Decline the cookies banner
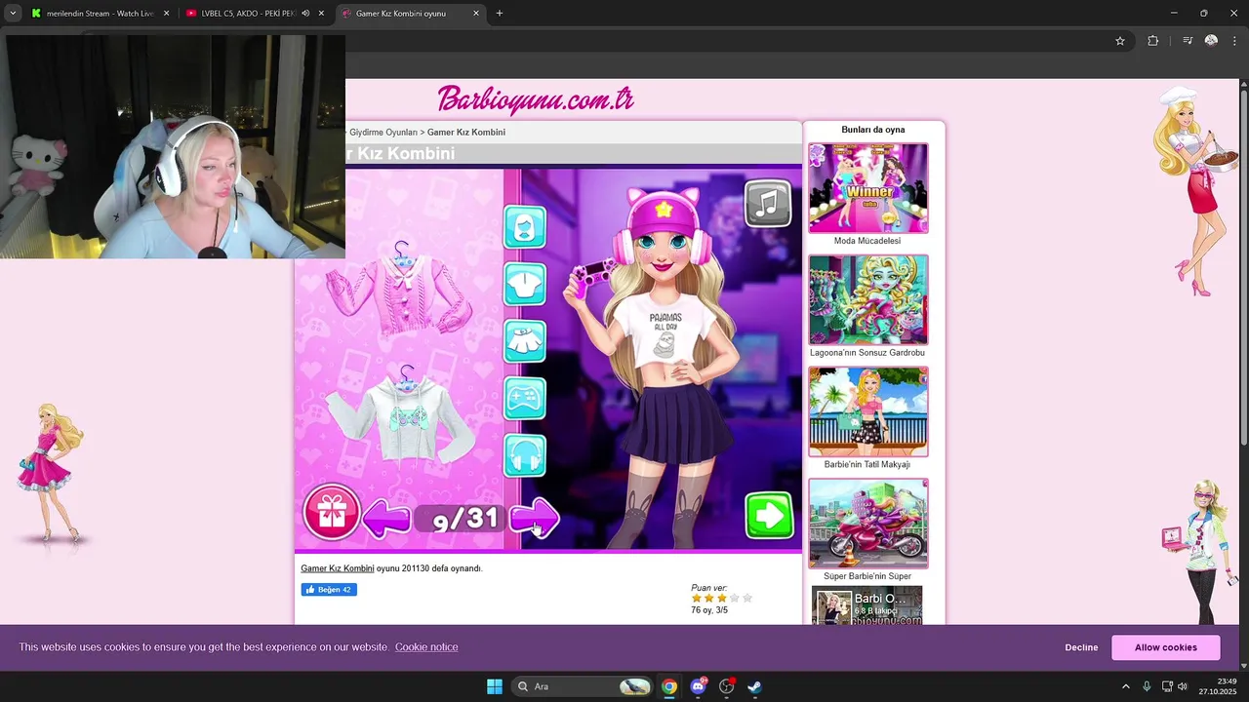The width and height of the screenshot is (1249, 702). click(x=1081, y=647)
